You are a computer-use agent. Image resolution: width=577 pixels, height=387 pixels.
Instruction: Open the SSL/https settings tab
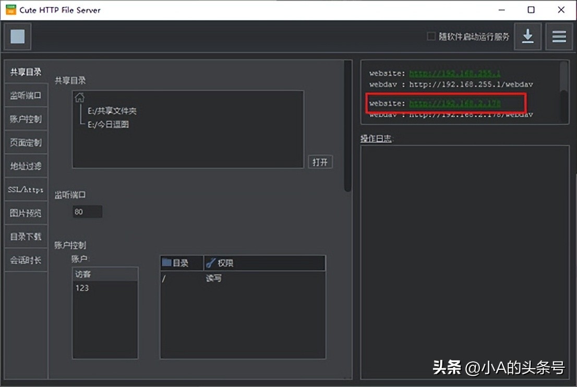pyautogui.click(x=26, y=189)
